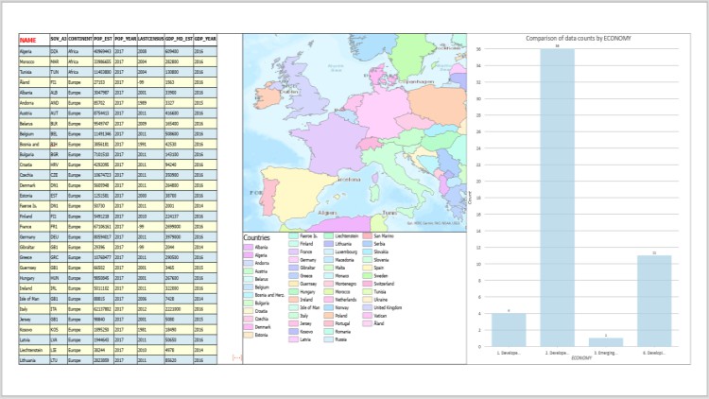Select the POP_YEAR column header
Viewport: 709px width, 399px height.
(x=125, y=40)
